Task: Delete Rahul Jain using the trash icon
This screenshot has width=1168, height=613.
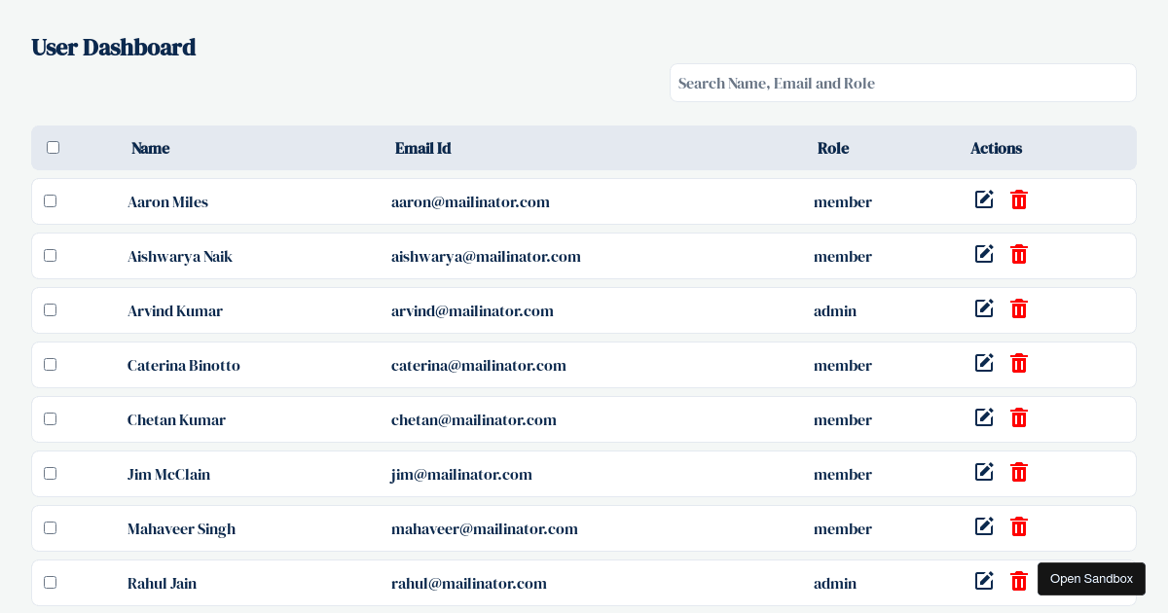Action: (1019, 582)
